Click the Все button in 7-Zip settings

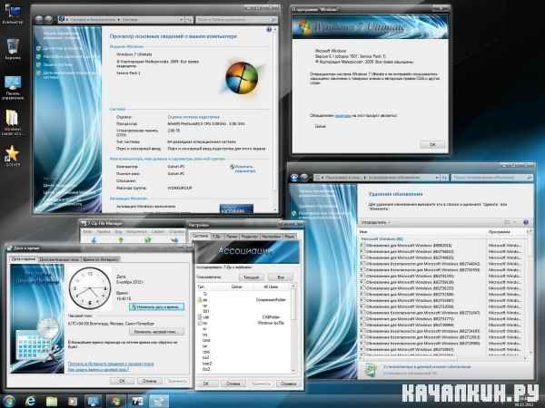point(281,277)
